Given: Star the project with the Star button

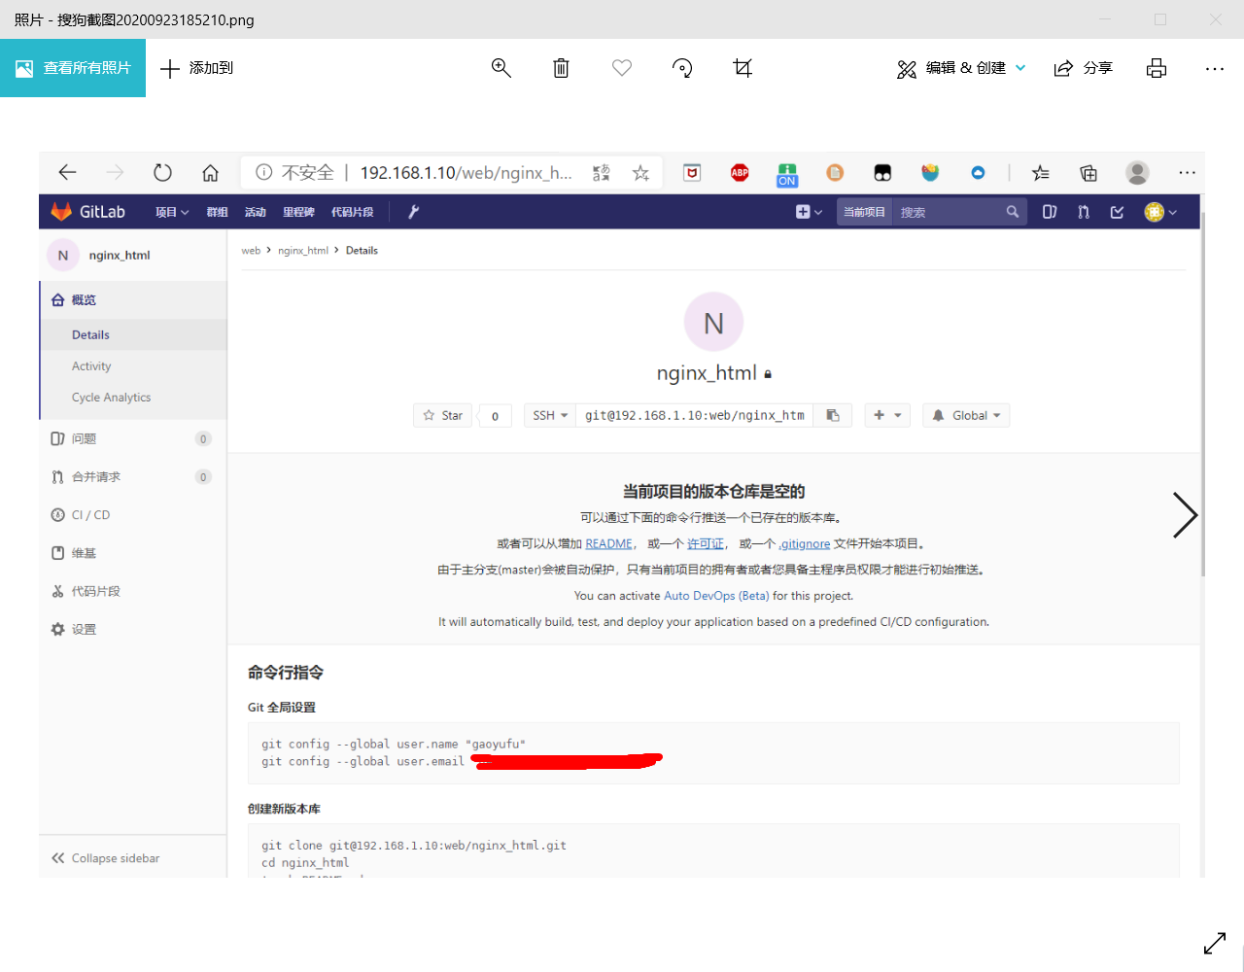Looking at the screenshot, I should click(x=443, y=416).
